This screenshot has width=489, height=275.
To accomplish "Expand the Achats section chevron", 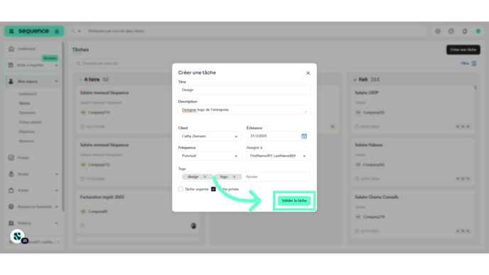I will click(x=56, y=190).
